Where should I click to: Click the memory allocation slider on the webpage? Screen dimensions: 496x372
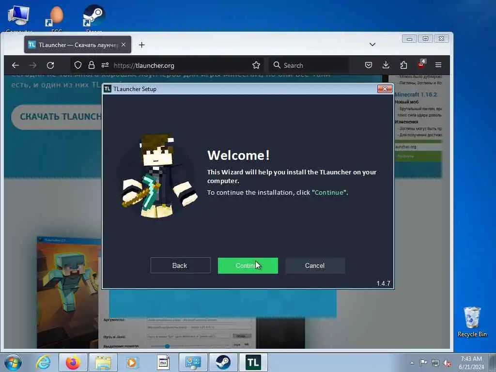tap(190, 346)
